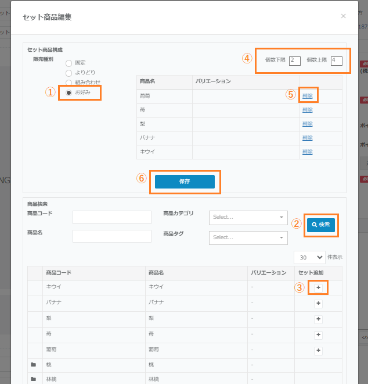Expand the 商品タグ select dropdown
Viewport: 368px width, 384px height.
[x=248, y=237]
